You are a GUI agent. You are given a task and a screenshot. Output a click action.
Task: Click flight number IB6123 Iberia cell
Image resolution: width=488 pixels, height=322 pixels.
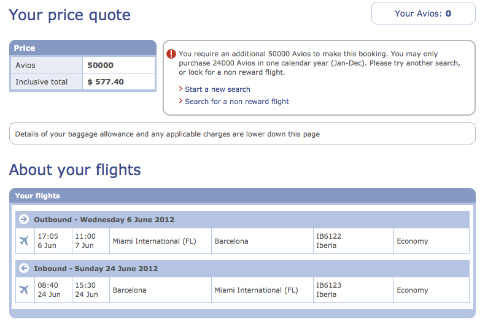(x=353, y=290)
